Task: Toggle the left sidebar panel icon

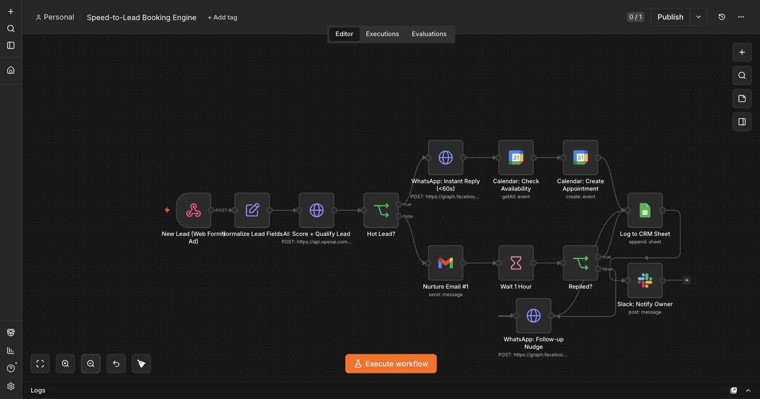Action: [x=11, y=45]
